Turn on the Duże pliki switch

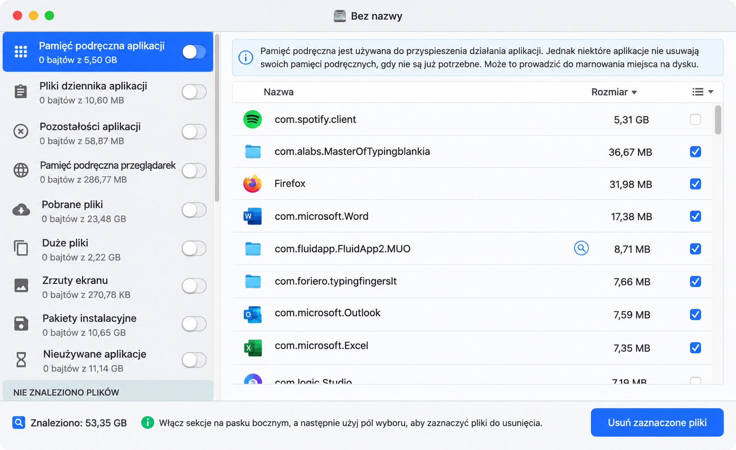(x=194, y=248)
